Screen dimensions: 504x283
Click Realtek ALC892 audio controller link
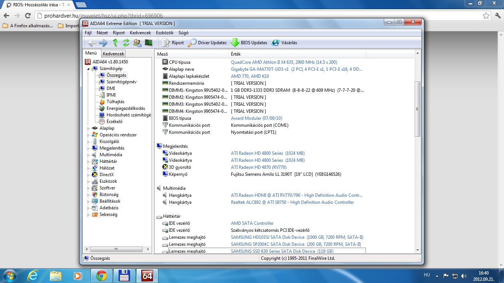292,202
